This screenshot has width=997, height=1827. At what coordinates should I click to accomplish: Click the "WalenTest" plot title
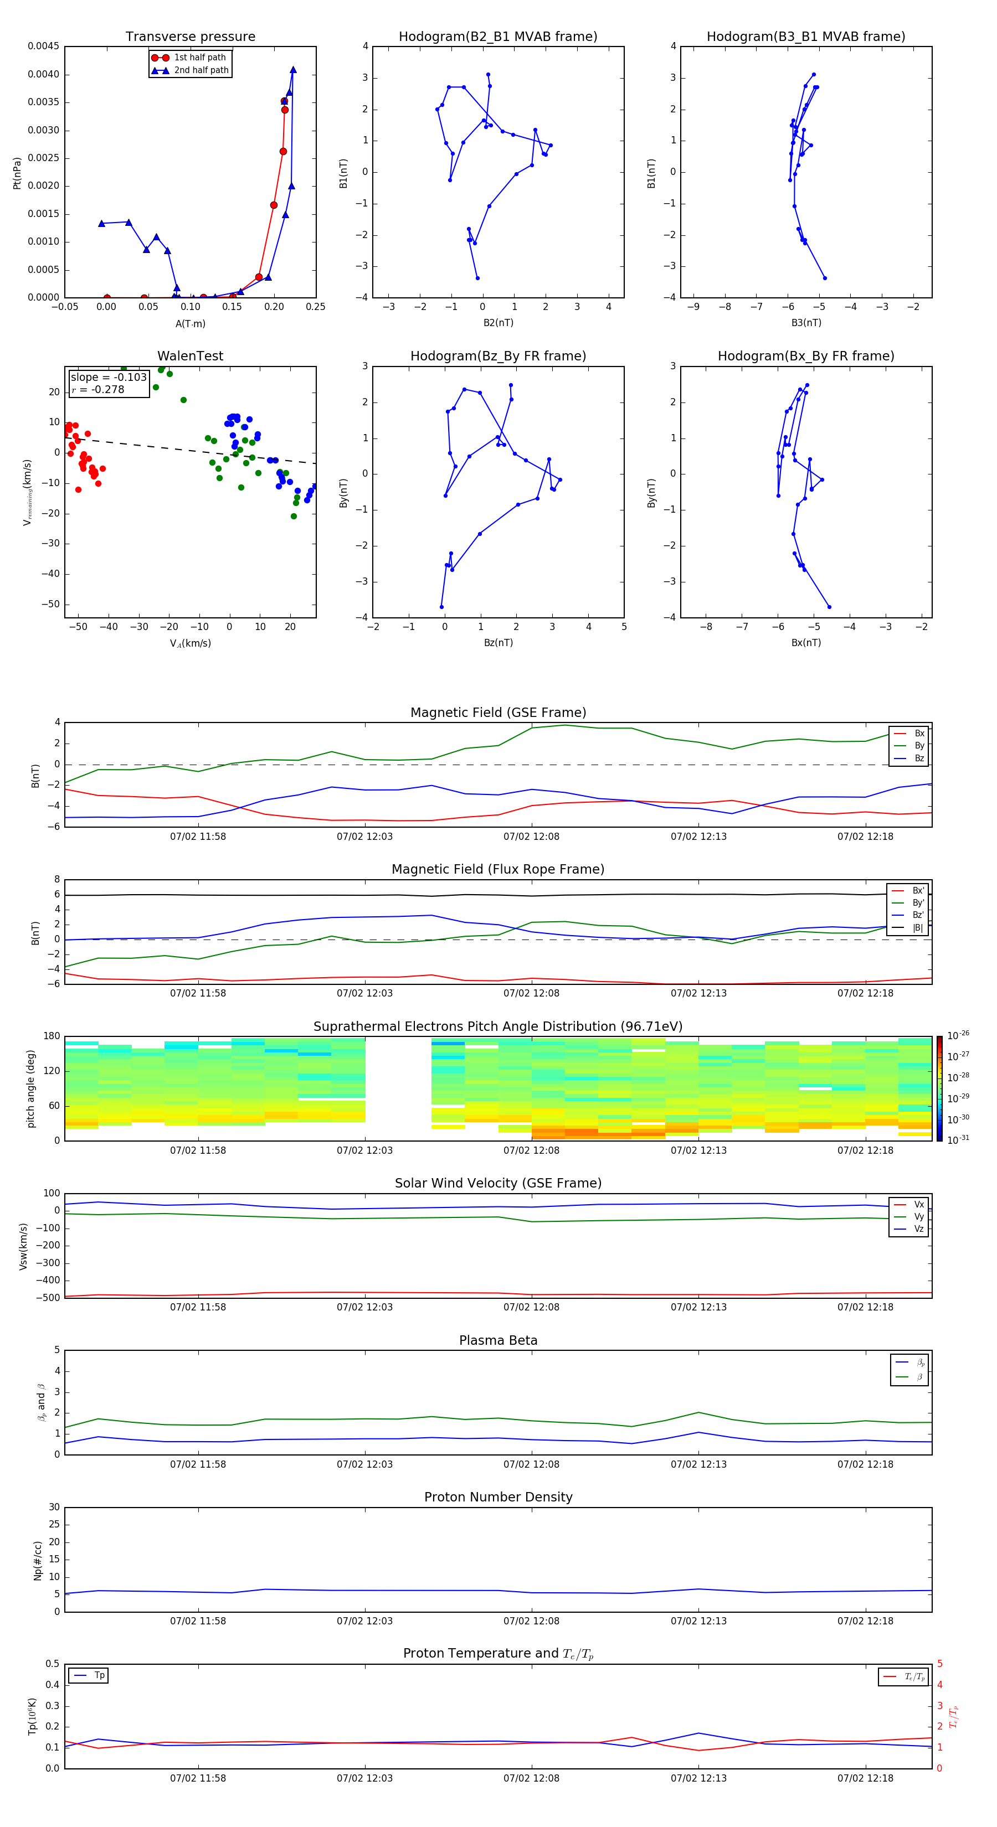(x=190, y=356)
